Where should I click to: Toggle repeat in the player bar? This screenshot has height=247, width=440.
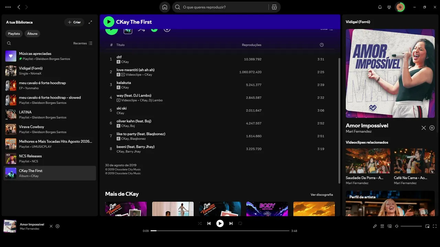(x=240, y=224)
